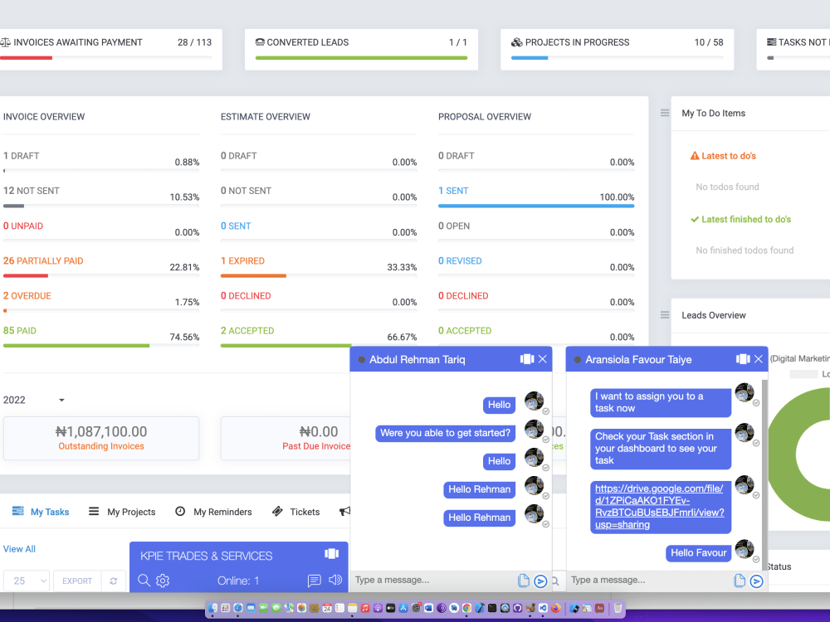Send the message in Aransiola Favour Taiye chat
The width and height of the screenshot is (830, 622).
click(x=756, y=581)
